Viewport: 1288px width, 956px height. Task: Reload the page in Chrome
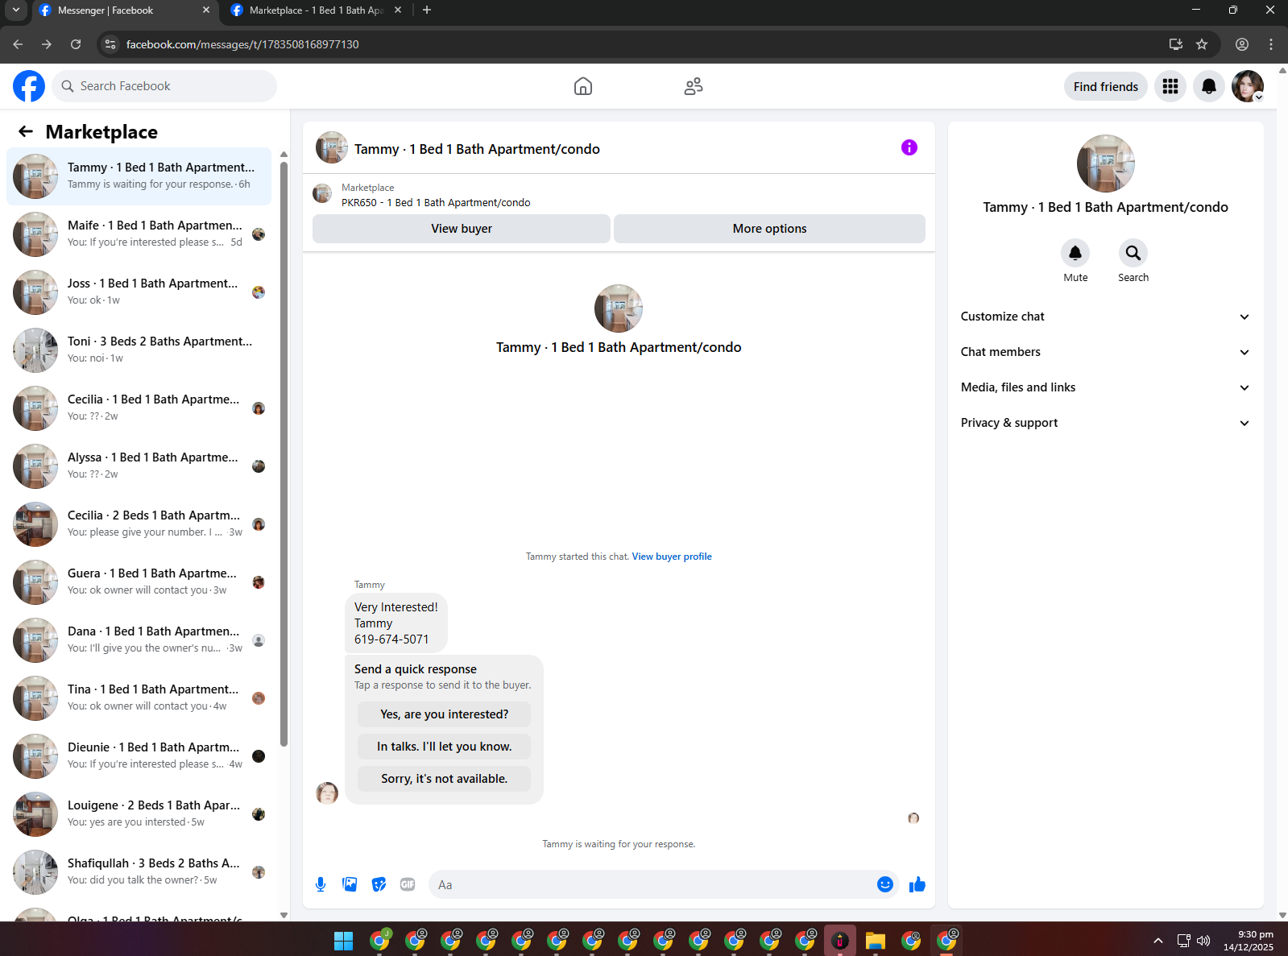(x=76, y=44)
